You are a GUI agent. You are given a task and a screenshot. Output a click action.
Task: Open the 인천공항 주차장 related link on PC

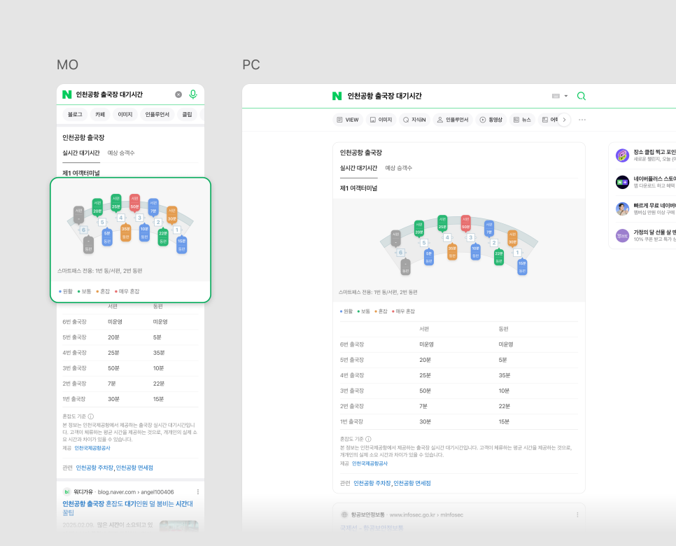pyautogui.click(x=372, y=483)
